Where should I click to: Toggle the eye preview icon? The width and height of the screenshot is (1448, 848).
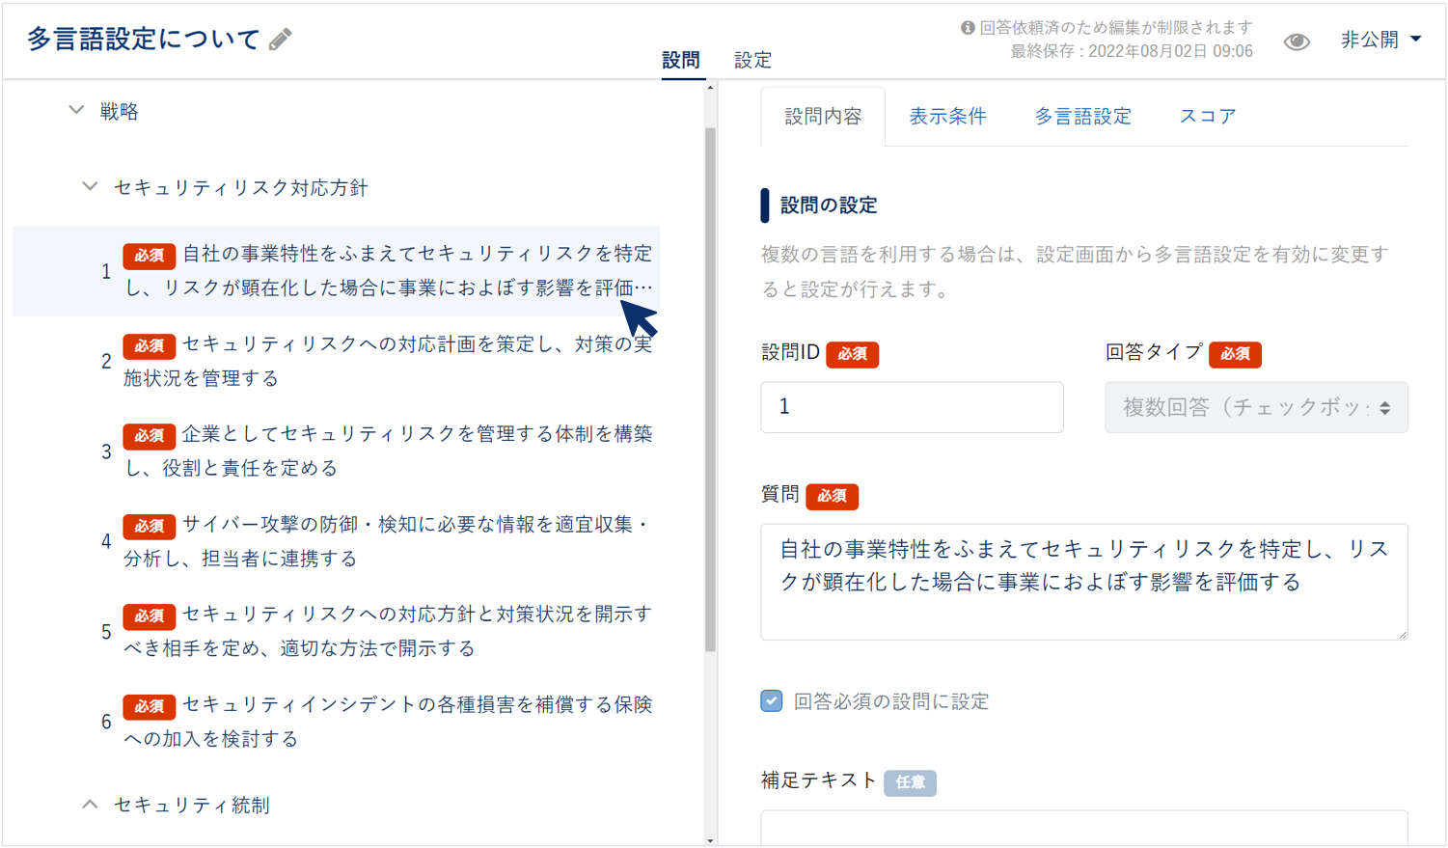(x=1297, y=41)
